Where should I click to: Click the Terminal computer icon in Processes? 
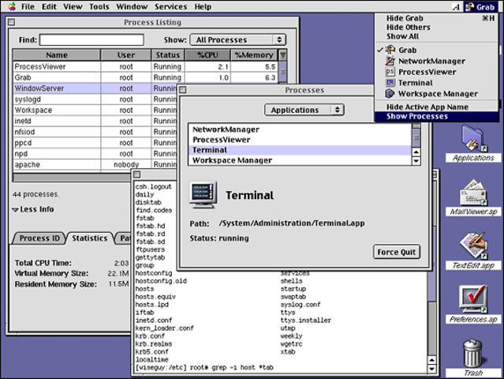pos(203,195)
